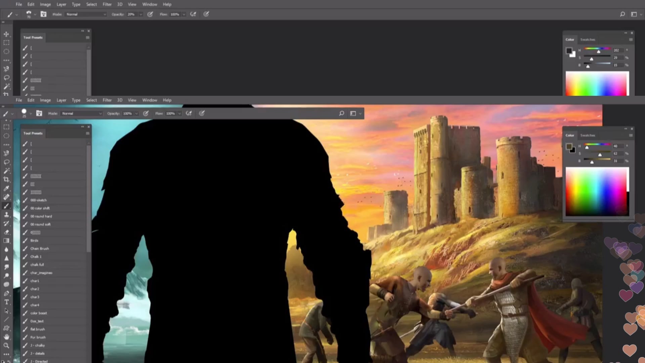Open the Opacity 20% dropdown arrow
Image resolution: width=645 pixels, height=363 pixels.
click(x=141, y=14)
